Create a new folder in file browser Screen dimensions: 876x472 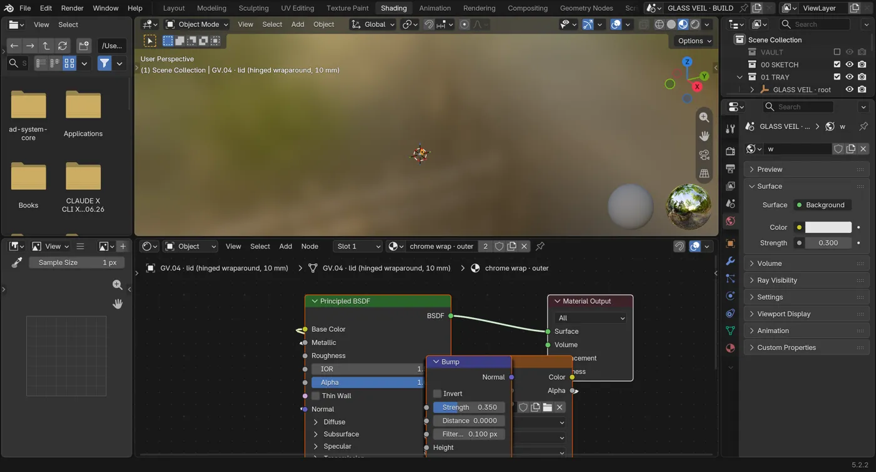84,46
